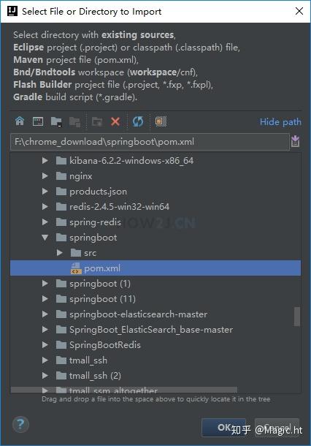Viewport: 311px width, 446px height.
Task: Click the New Folder toolbar icon
Action: (x=97, y=122)
